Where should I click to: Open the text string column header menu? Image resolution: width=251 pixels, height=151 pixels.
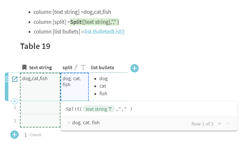coord(40,68)
